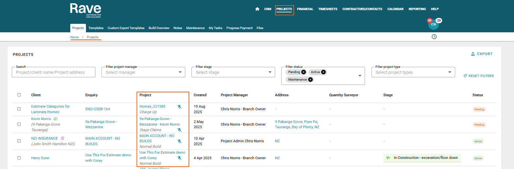Open Filter project type dropdown
This screenshot has height=169, width=514.
(x=413, y=72)
